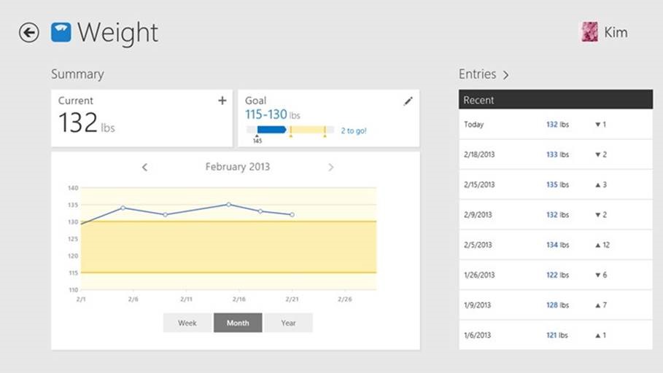
Task: Click the blue Weight scale app icon
Action: click(61, 33)
